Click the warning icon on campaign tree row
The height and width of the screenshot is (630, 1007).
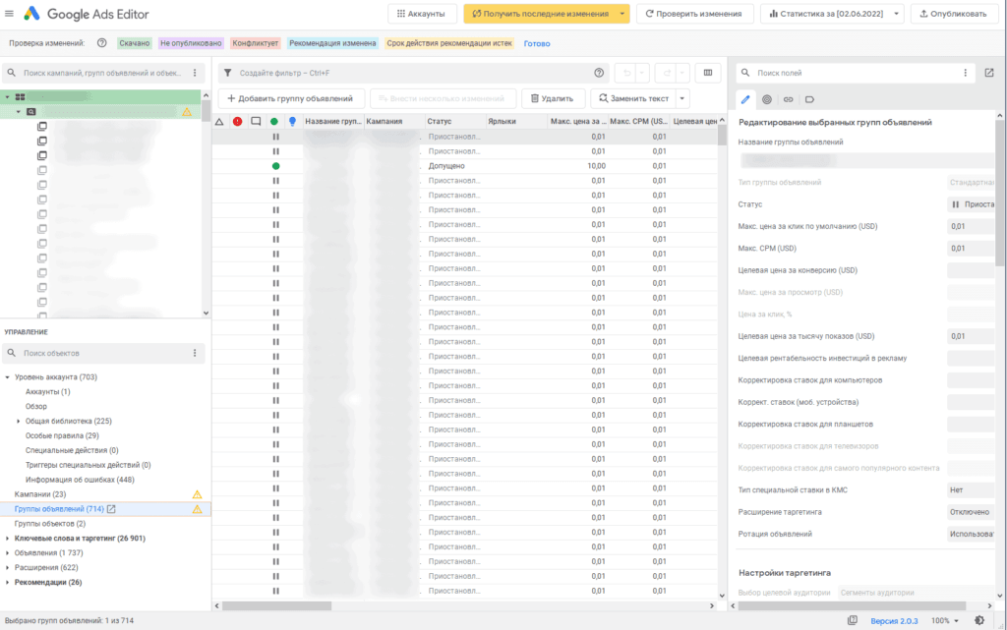point(187,112)
